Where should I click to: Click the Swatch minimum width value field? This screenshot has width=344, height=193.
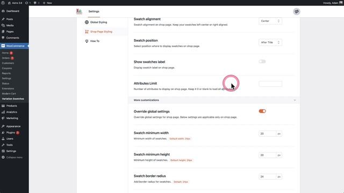[x=267, y=133]
